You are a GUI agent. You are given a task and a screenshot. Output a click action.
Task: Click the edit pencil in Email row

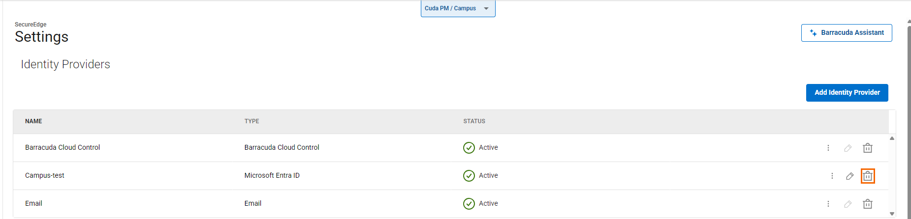[848, 204]
